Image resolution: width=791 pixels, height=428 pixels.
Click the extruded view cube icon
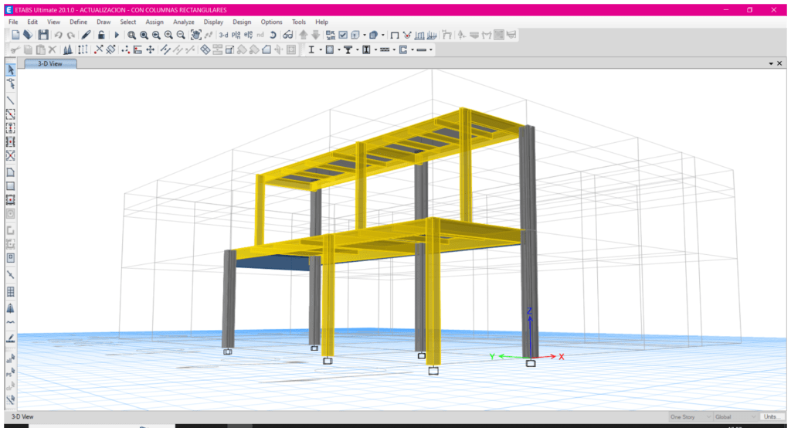tap(355, 35)
